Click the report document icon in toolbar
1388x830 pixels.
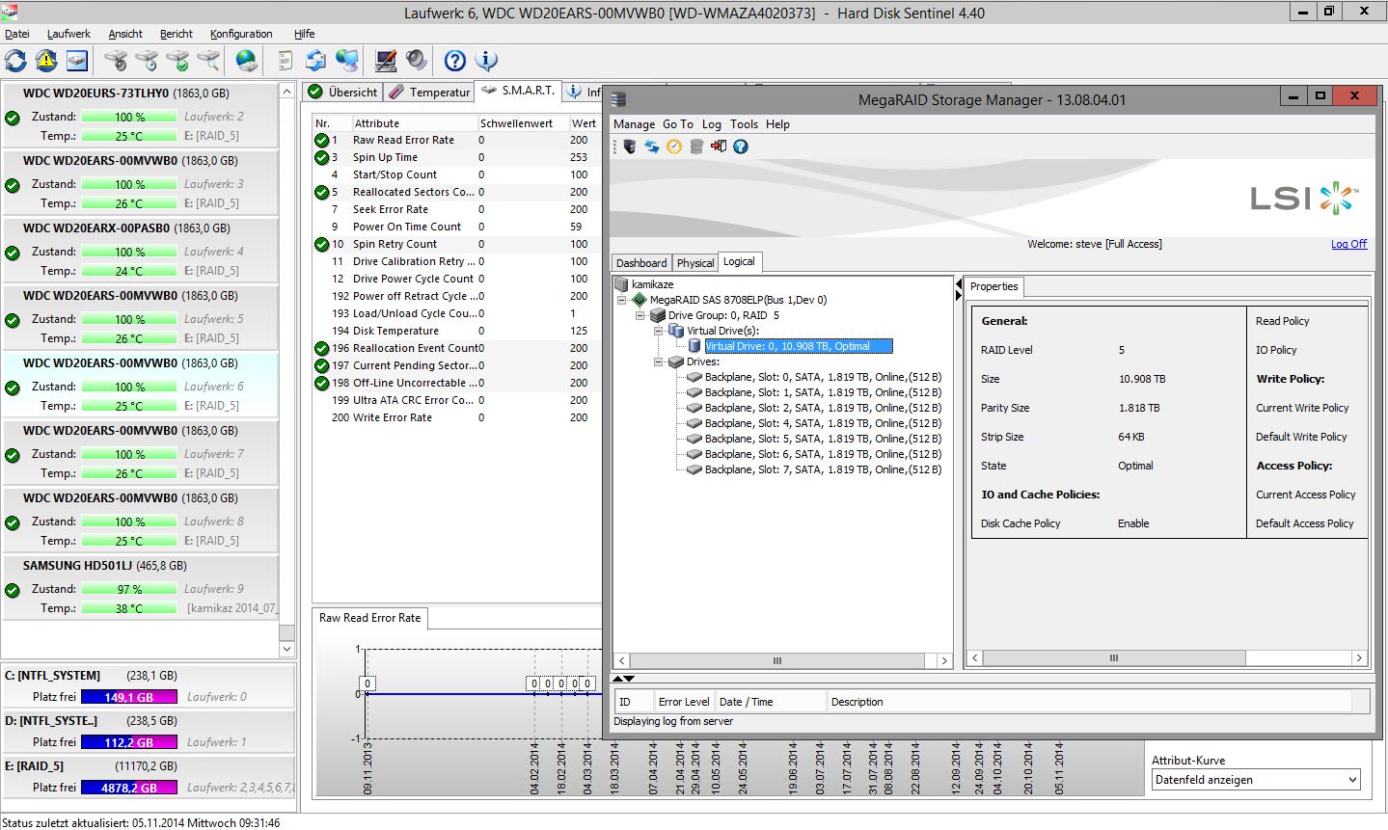286,61
